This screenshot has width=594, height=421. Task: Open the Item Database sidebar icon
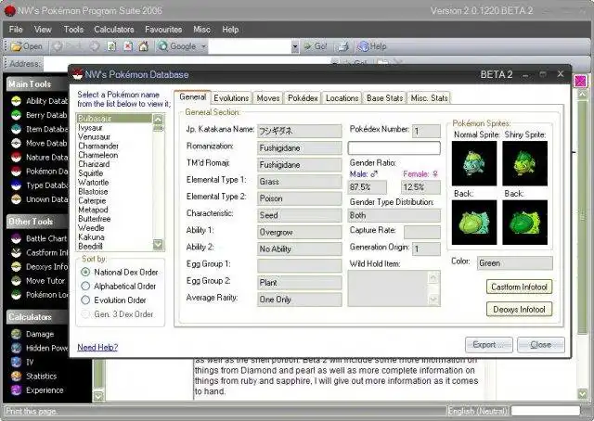pos(16,129)
